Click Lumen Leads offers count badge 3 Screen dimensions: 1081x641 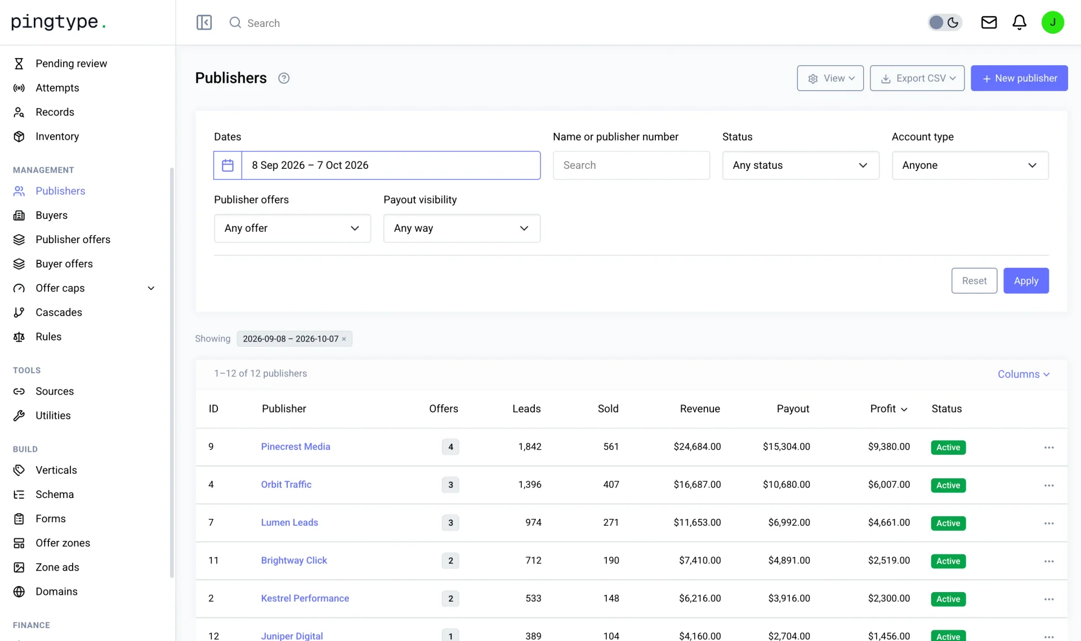click(450, 523)
